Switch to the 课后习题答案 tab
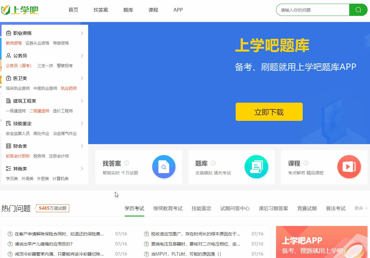Image resolution: width=370 pixels, height=258 pixels. click(x=273, y=208)
